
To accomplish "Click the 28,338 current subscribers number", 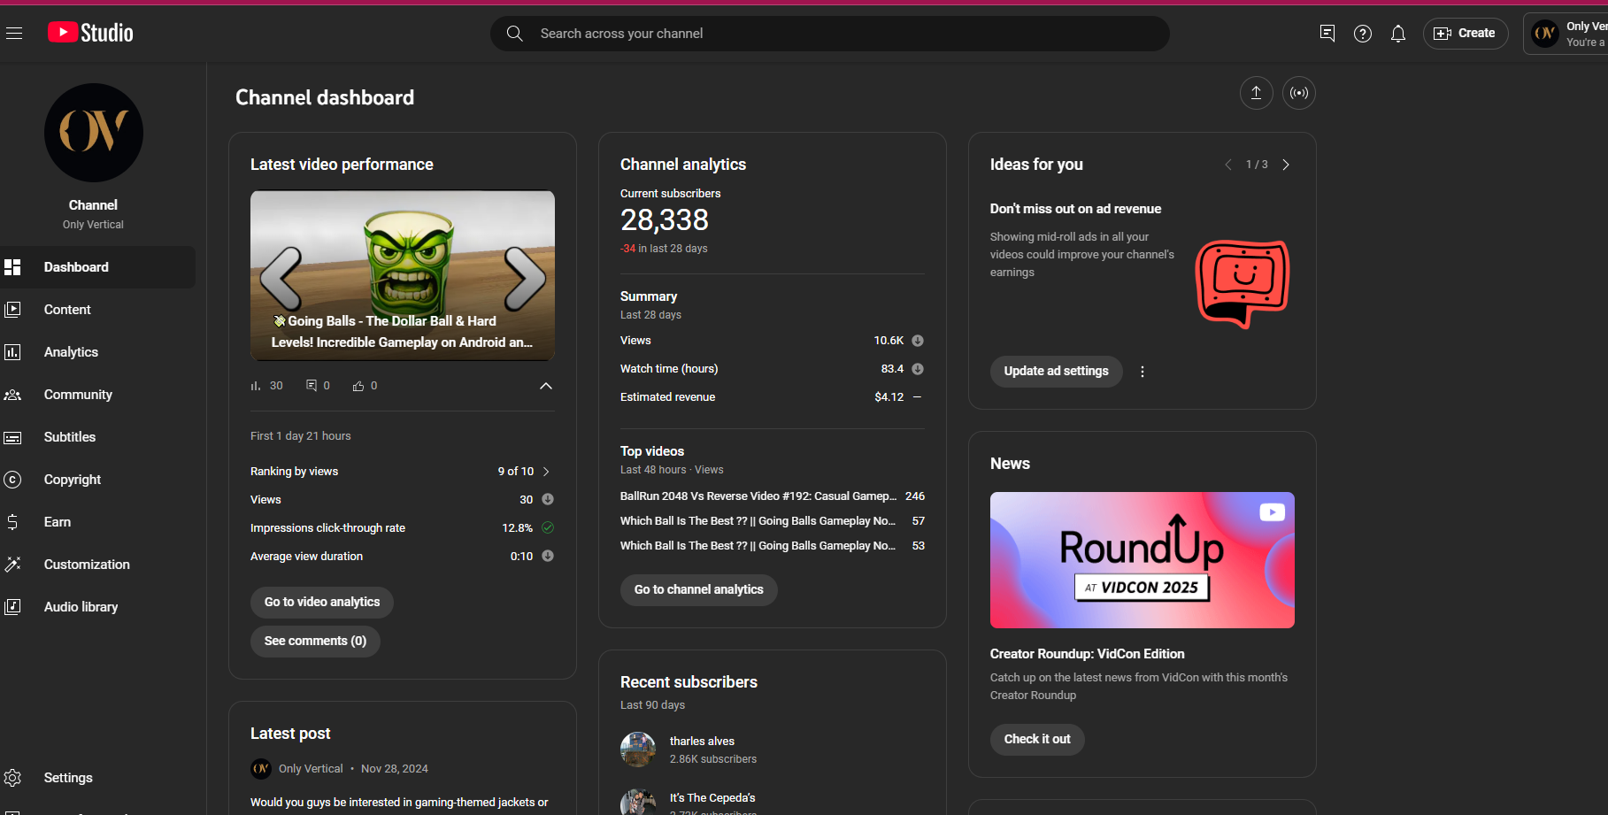I will 665,219.
